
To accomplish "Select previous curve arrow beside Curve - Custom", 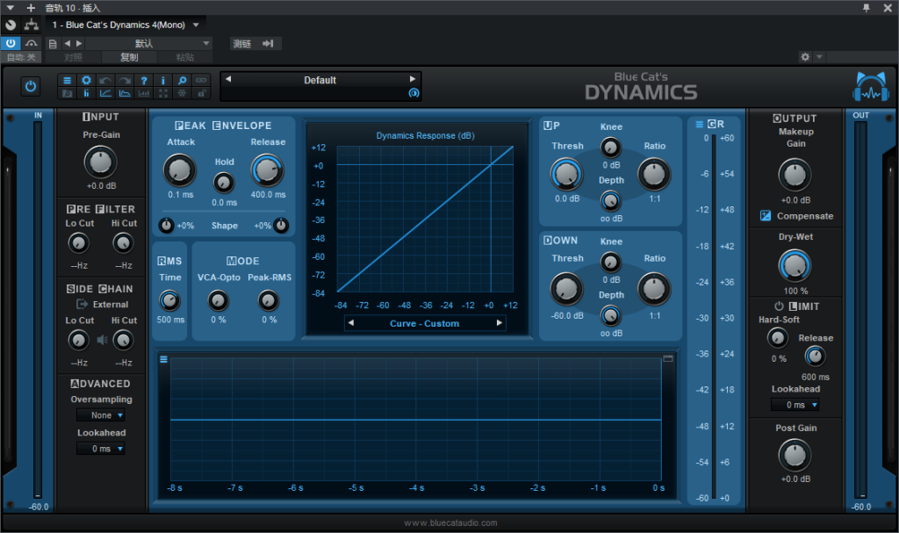I will point(350,323).
